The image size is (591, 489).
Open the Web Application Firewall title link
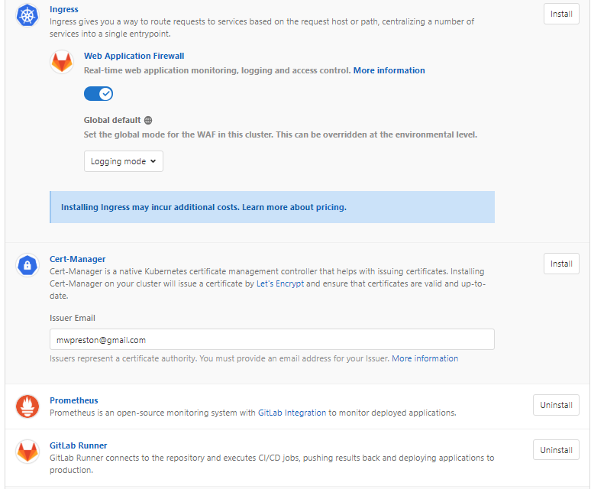click(134, 56)
